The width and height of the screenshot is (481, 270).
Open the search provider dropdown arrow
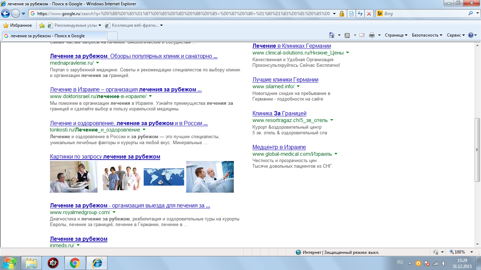477,14
